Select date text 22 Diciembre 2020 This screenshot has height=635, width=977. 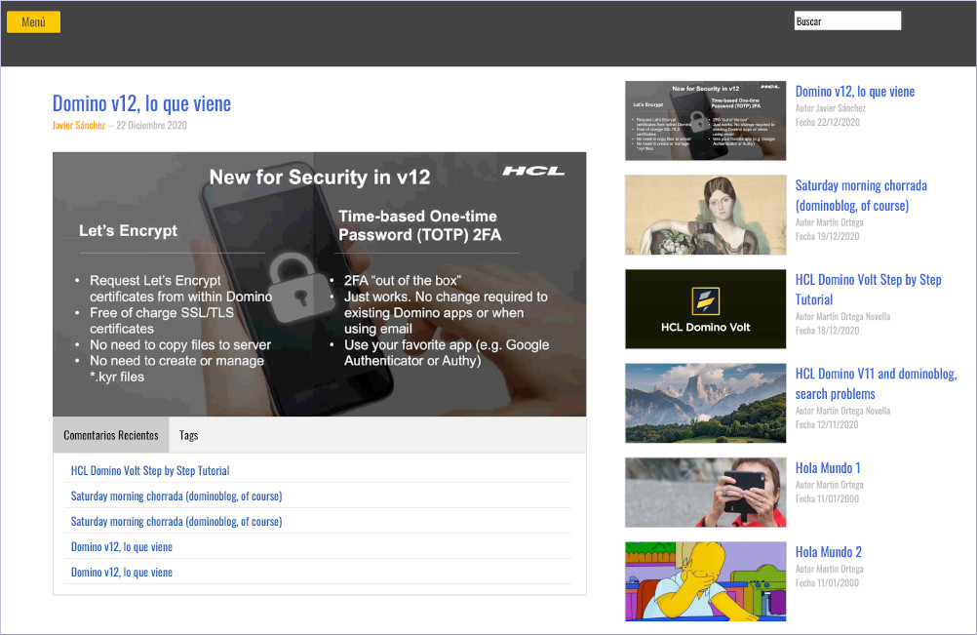tap(151, 125)
